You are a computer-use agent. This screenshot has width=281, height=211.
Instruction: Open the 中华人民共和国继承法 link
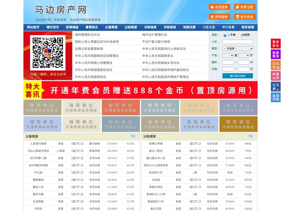[x=158, y=56]
